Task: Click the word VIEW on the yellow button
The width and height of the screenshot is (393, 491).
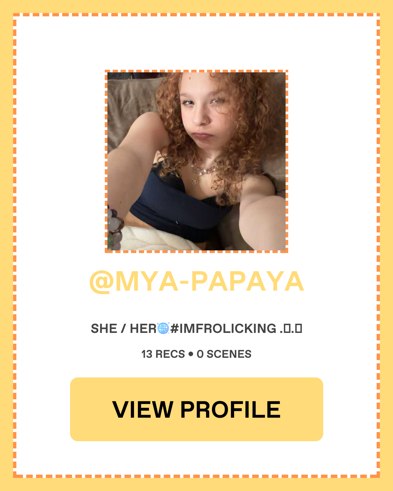Action: pos(142,409)
